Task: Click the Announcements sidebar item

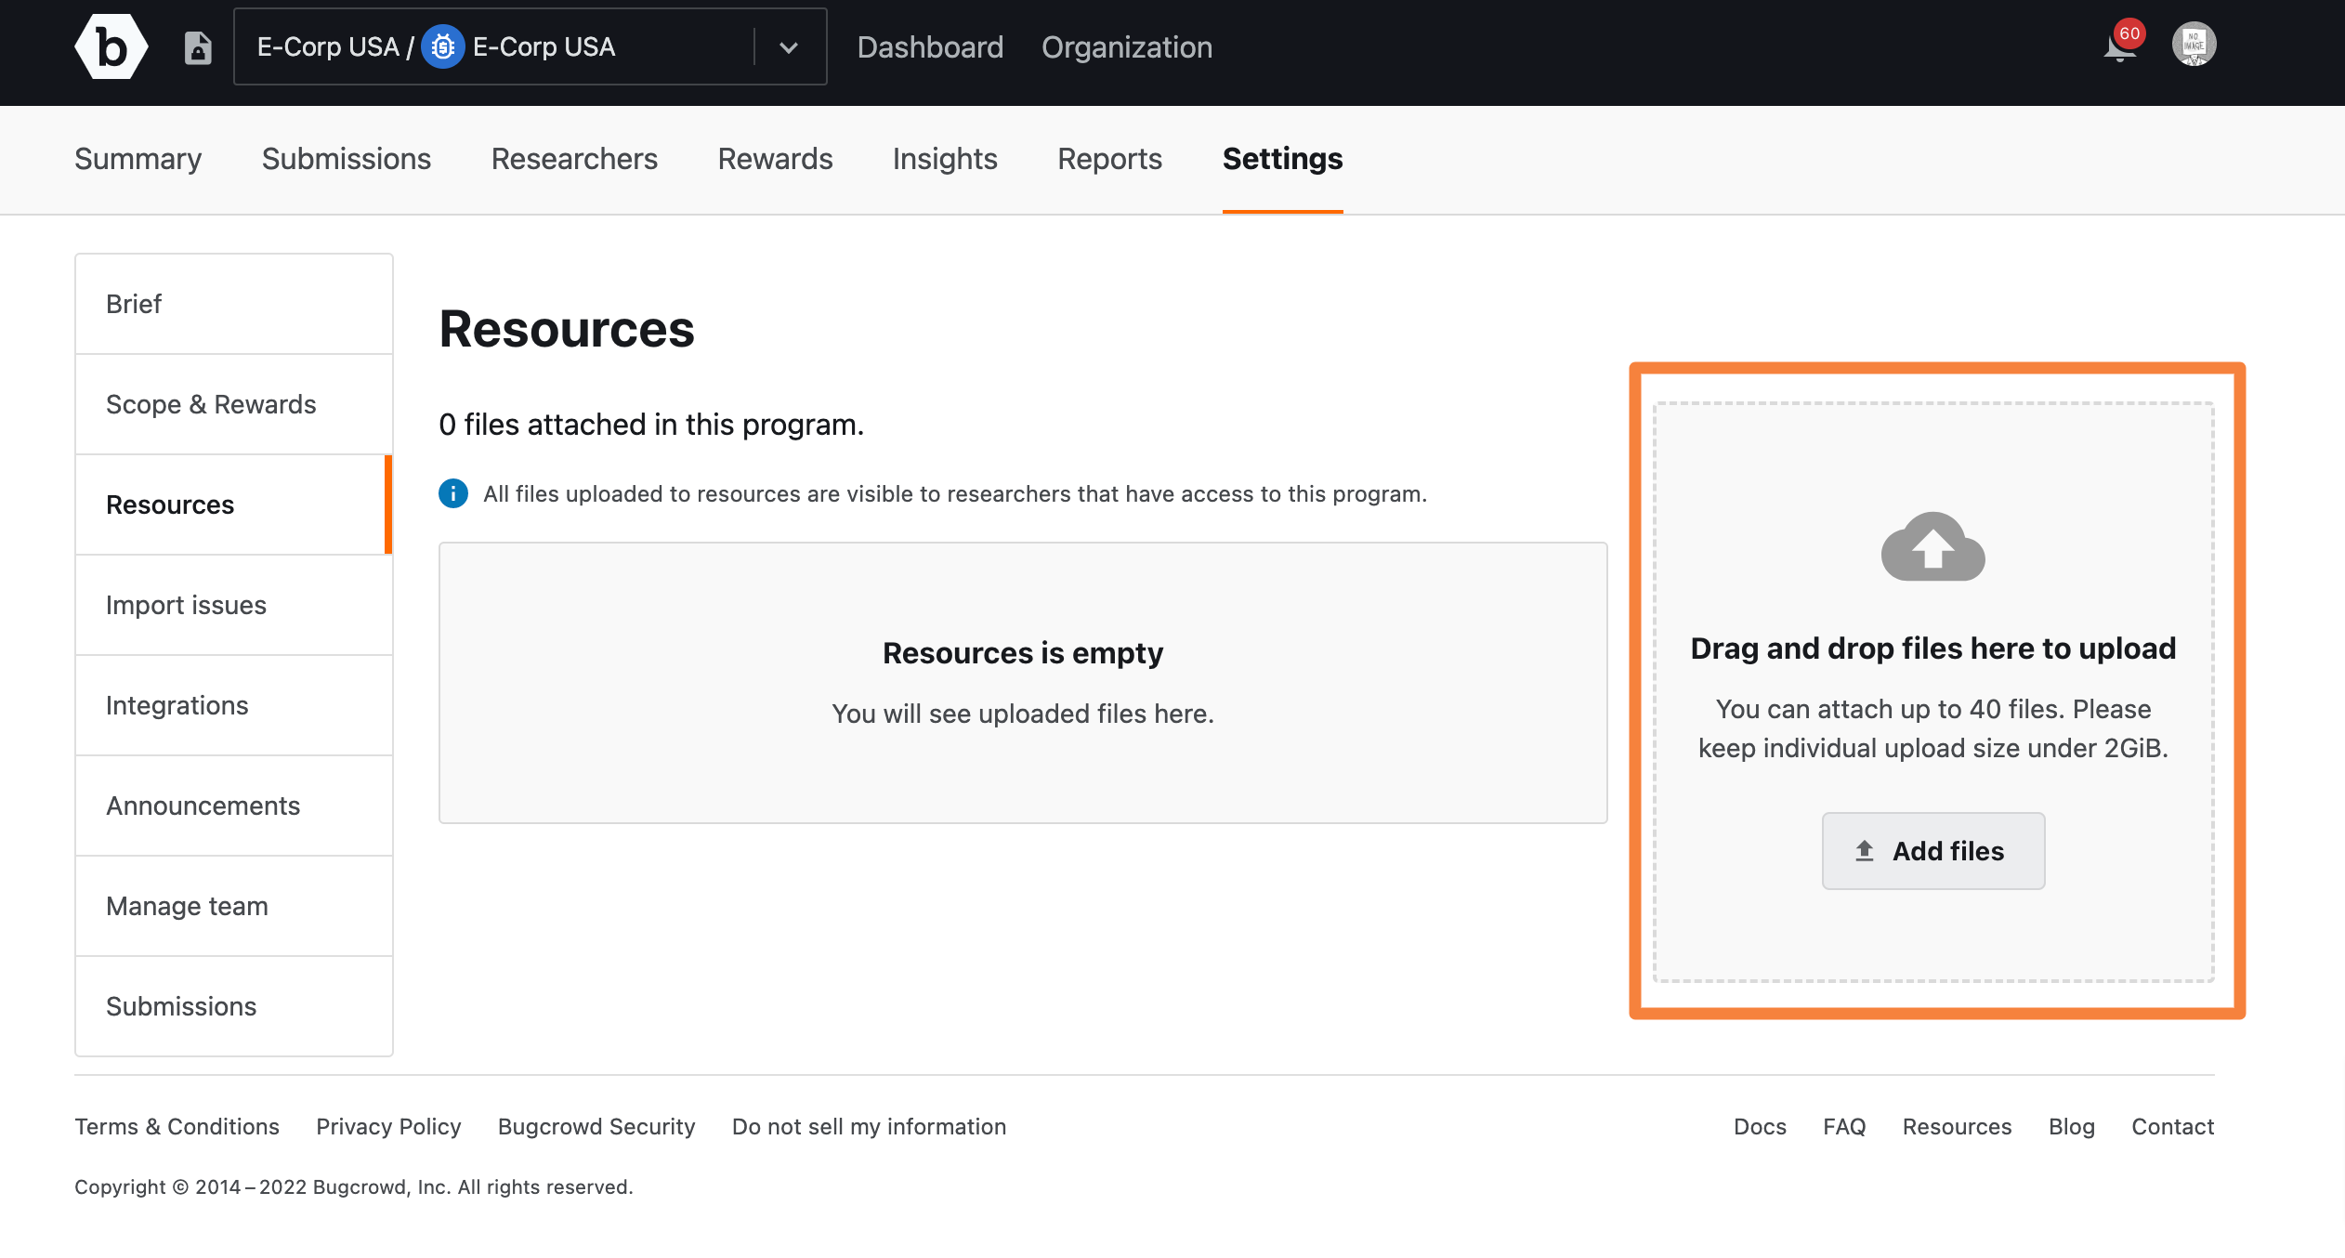Action: [203, 805]
